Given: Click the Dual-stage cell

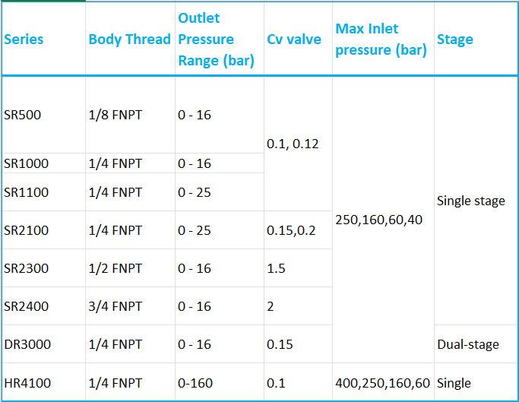Looking at the screenshot, I should pyautogui.click(x=468, y=344).
